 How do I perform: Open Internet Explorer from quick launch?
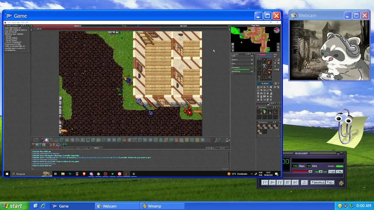(x=43, y=206)
